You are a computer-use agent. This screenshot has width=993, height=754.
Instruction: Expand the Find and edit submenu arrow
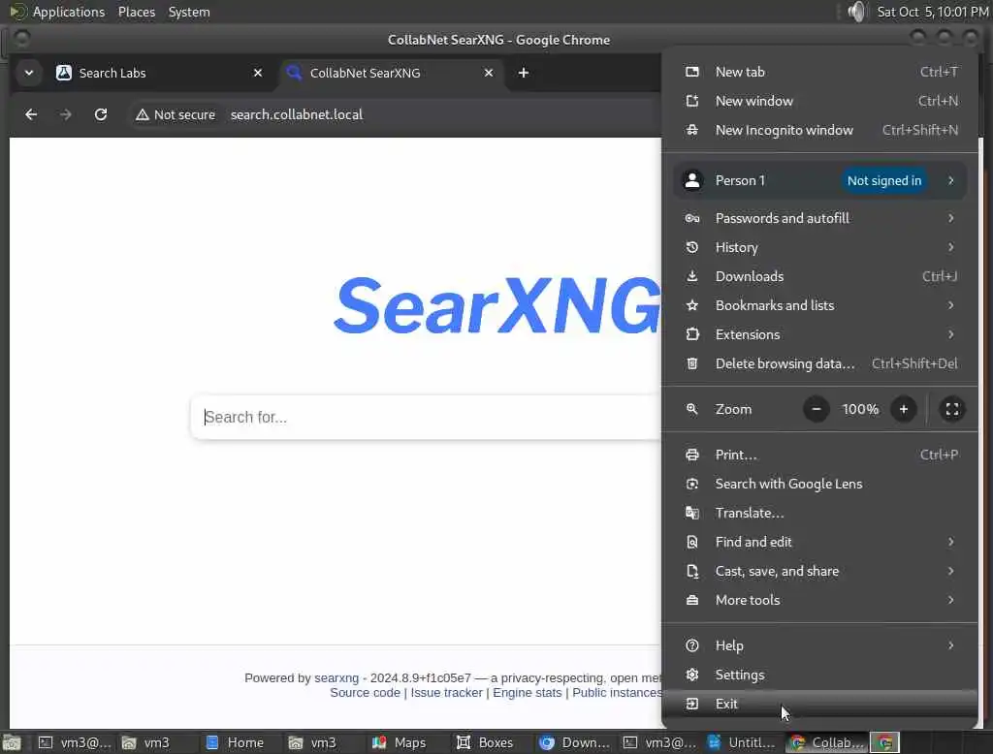coord(950,543)
